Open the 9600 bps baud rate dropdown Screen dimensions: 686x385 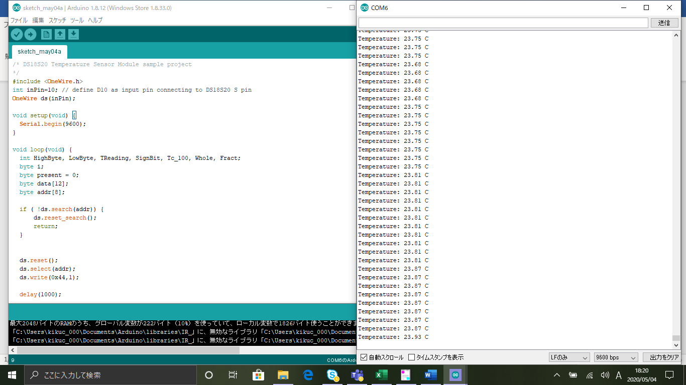tap(615, 357)
